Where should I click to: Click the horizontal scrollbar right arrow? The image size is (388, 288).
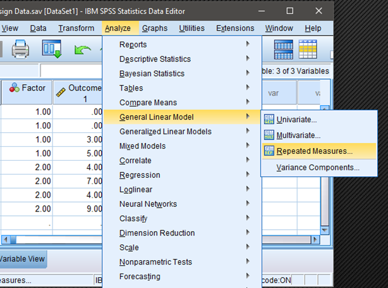coord(315,240)
